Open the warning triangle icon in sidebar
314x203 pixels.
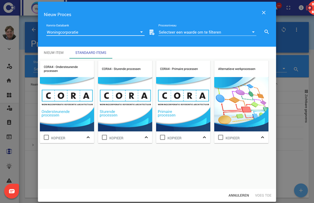click(9, 180)
